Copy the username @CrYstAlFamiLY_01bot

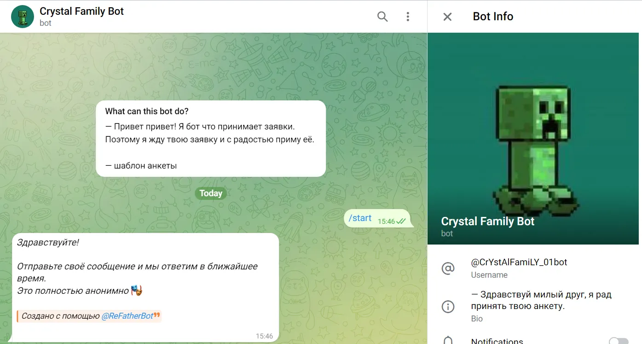(519, 262)
